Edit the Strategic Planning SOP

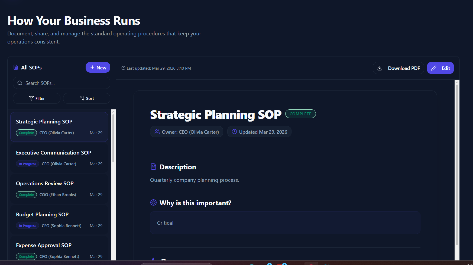[x=440, y=68]
